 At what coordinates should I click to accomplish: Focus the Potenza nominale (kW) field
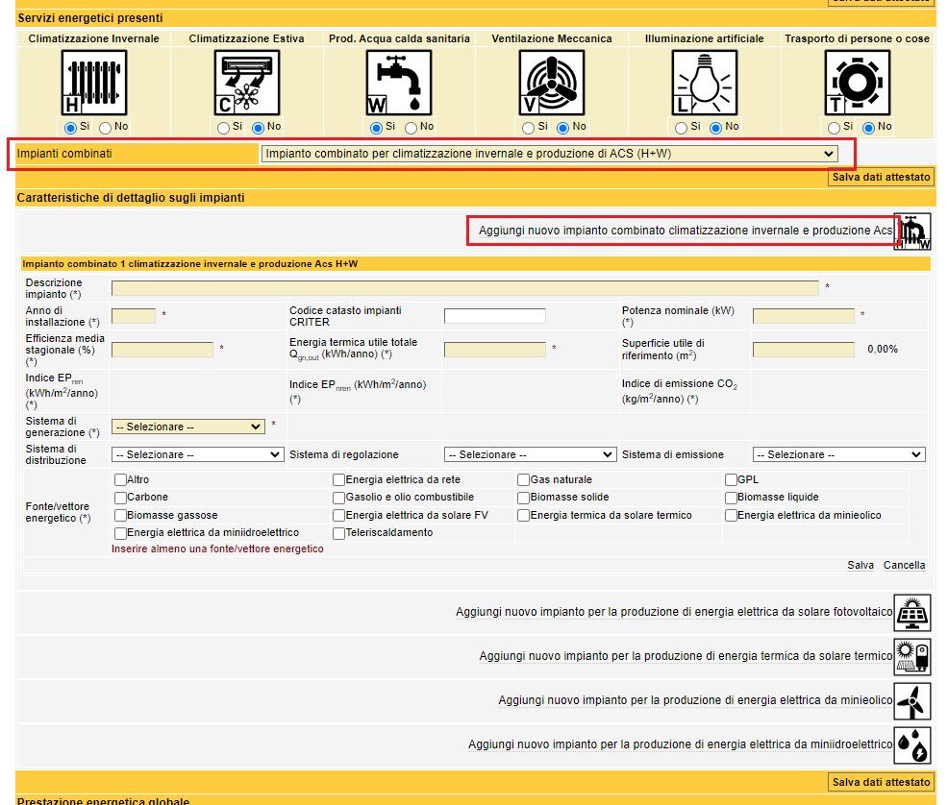pyautogui.click(x=804, y=316)
